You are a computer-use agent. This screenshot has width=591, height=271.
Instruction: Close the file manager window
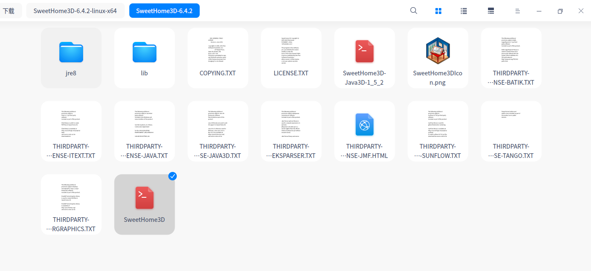(581, 11)
